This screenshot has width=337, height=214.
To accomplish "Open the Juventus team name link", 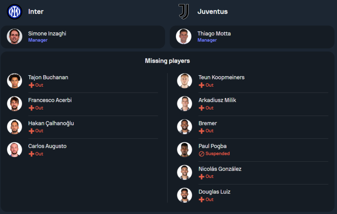I will coord(213,11).
